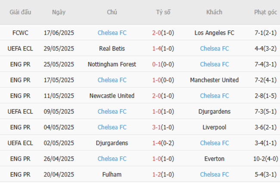Image resolution: width=280 pixels, height=184 pixels.
Task: Open 3-1 score against Liverpool
Action: [157, 127]
